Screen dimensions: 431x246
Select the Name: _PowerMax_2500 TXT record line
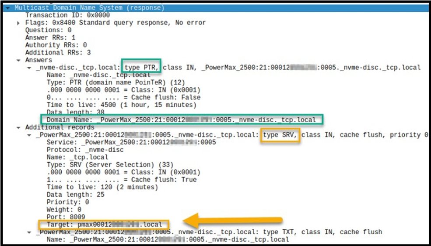168,240
